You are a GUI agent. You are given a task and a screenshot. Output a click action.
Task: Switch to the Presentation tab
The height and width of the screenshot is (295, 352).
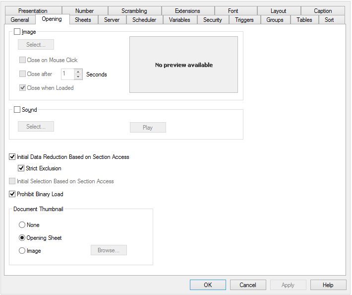pyautogui.click(x=33, y=11)
